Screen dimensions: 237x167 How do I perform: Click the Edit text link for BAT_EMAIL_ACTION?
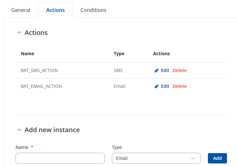(165, 86)
